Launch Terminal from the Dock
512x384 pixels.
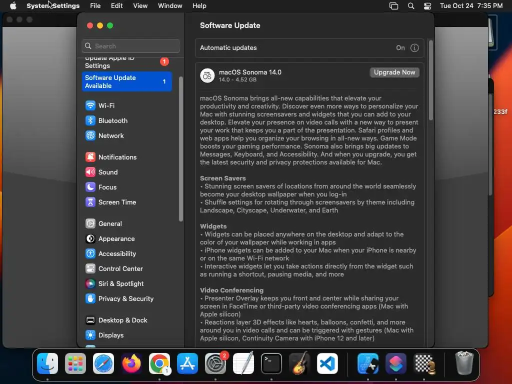(271, 363)
